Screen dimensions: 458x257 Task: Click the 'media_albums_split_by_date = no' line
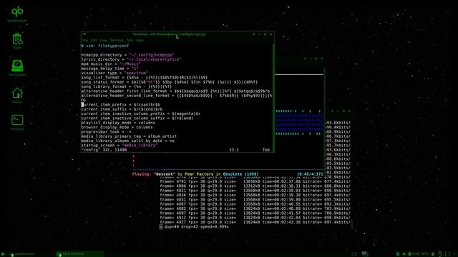click(x=127, y=141)
